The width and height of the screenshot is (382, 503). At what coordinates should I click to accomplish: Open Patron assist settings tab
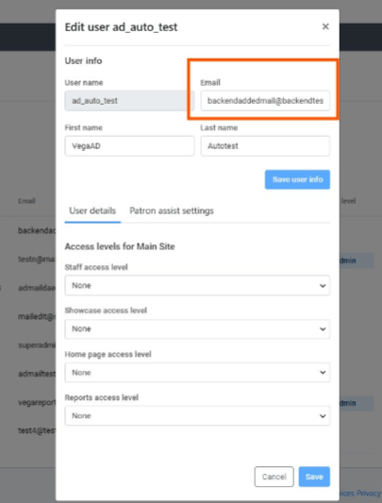(x=172, y=211)
